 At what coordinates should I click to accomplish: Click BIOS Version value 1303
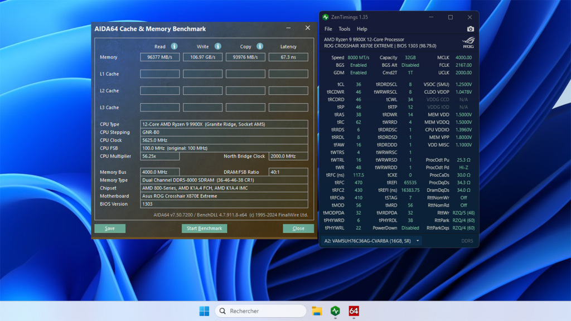pyautogui.click(x=224, y=204)
